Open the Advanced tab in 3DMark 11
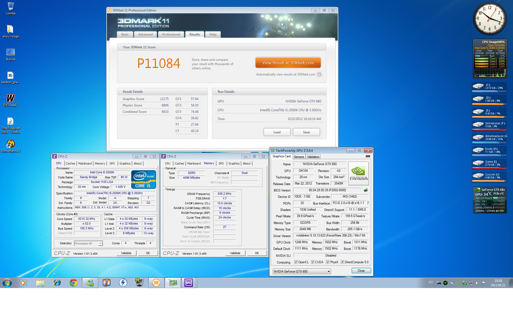This screenshot has height=320, width=513. point(145,34)
